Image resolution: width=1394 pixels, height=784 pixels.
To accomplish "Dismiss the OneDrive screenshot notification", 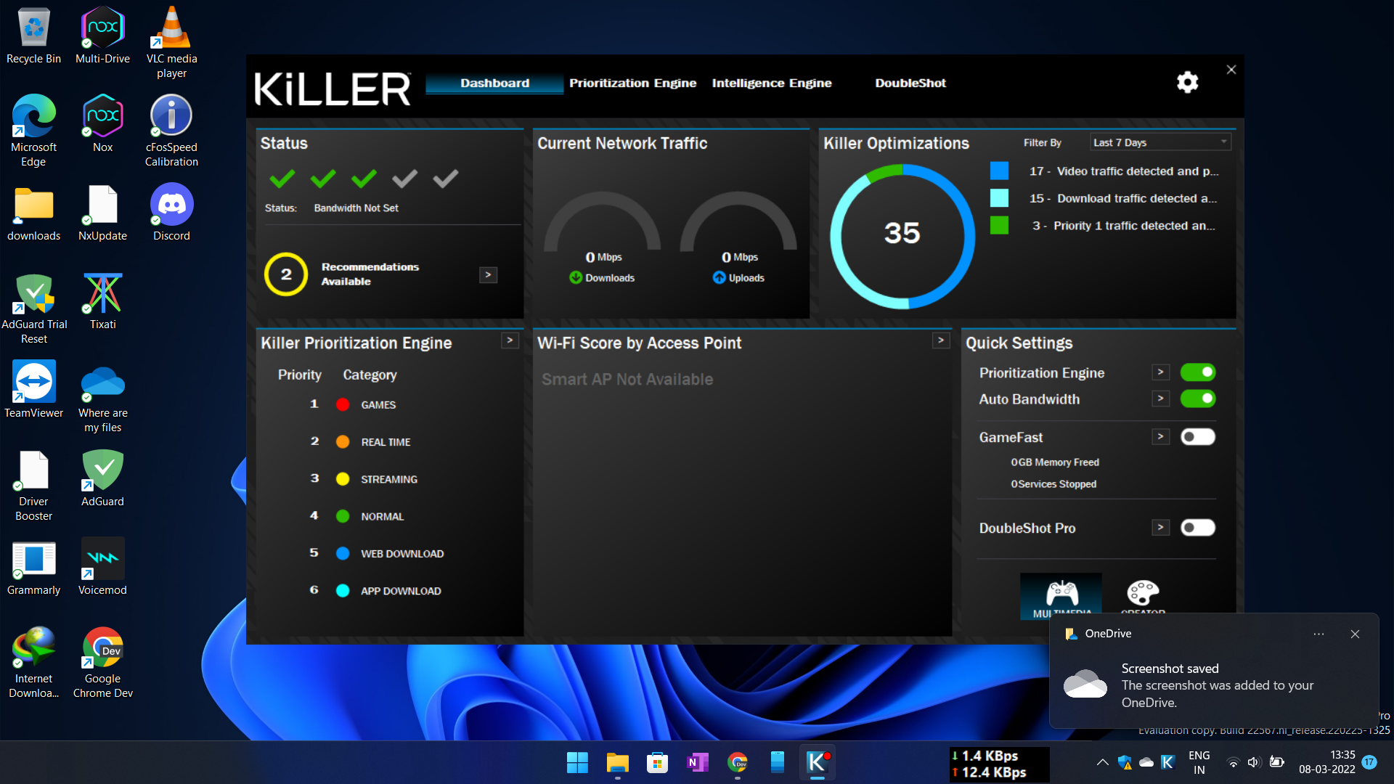I will point(1354,634).
